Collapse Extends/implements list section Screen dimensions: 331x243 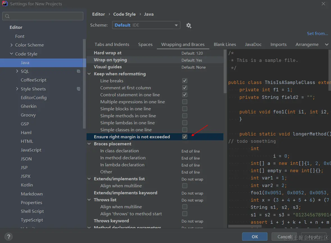tap(89, 179)
